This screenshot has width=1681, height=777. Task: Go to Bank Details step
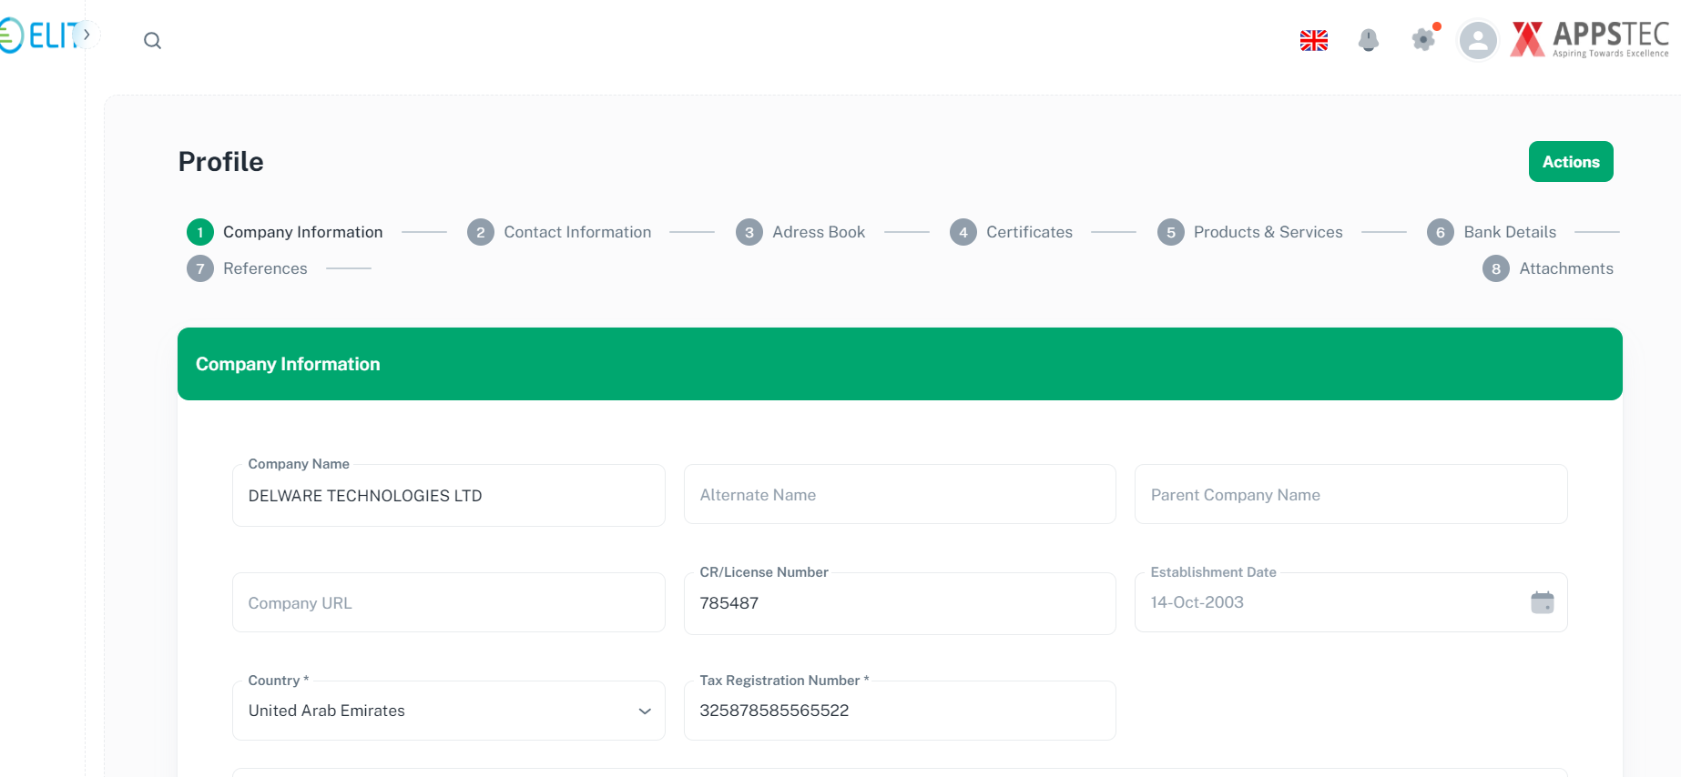click(1509, 232)
